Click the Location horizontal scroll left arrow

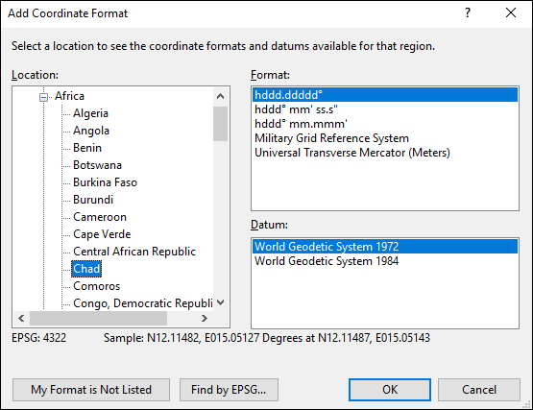pos(21,318)
